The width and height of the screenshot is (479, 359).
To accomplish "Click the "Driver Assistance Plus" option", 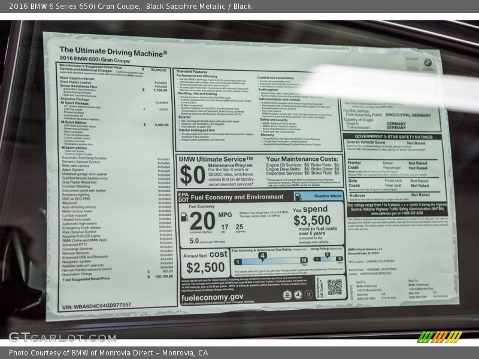I will click(78, 87).
